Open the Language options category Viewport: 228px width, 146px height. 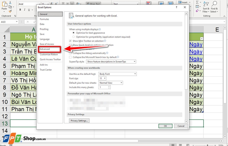pos(45,39)
